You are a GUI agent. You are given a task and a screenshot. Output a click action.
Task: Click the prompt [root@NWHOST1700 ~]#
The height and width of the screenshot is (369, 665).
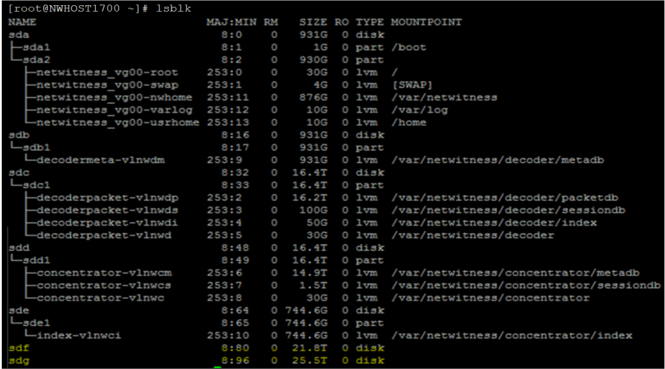(78, 9)
